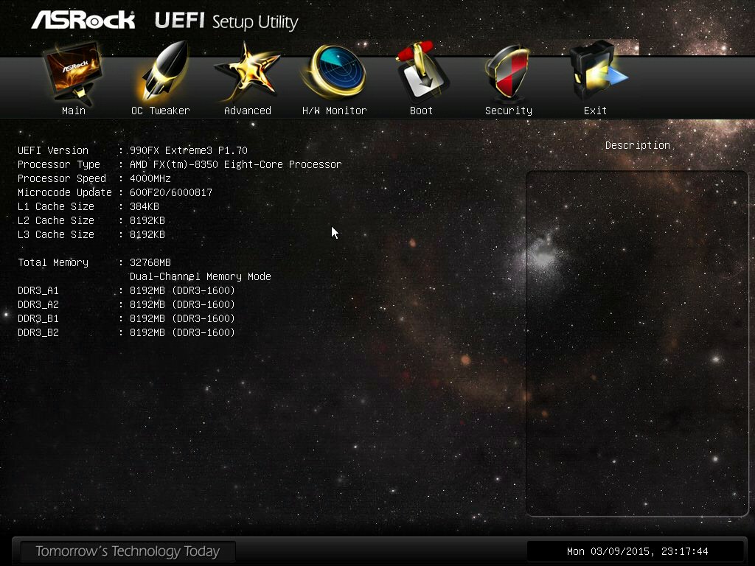Screen dimensions: 755x566
Task: Click the date and time display
Action: [x=638, y=551]
